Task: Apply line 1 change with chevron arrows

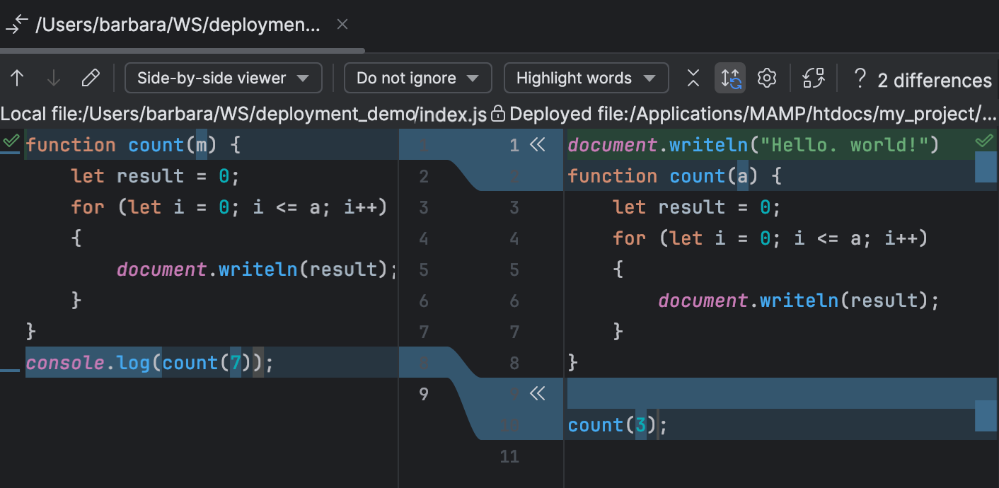Action: (538, 145)
